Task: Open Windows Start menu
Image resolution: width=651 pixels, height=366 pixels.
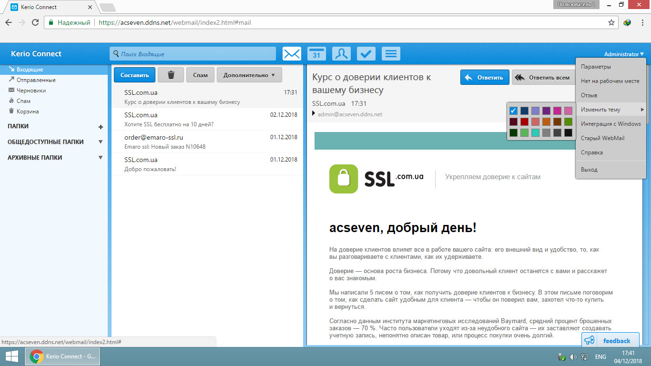Action: [11, 356]
